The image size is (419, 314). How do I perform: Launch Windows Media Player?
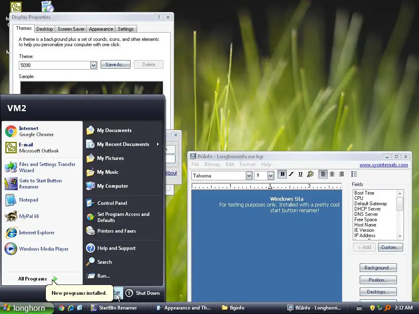click(x=42, y=249)
